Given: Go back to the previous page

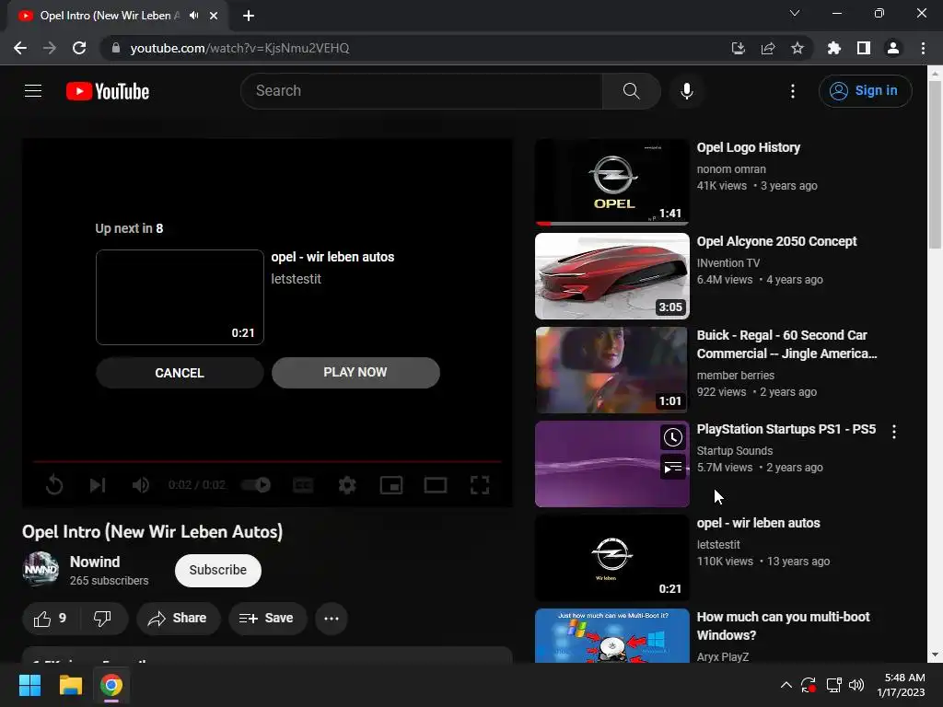Looking at the screenshot, I should [20, 48].
